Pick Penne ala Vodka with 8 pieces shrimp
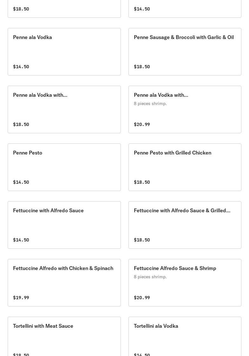Screen dimensions: 249x356 [185, 109]
